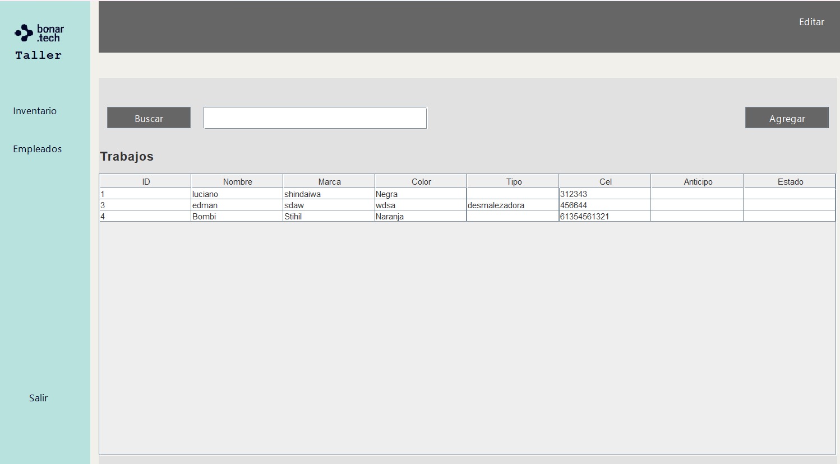Click the phone cell 61354561321

tap(604, 216)
